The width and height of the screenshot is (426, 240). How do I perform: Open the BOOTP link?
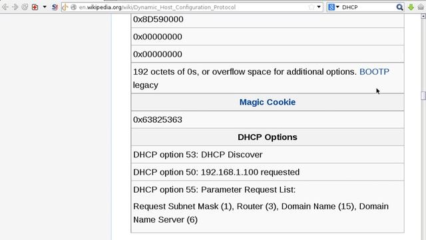click(374, 71)
